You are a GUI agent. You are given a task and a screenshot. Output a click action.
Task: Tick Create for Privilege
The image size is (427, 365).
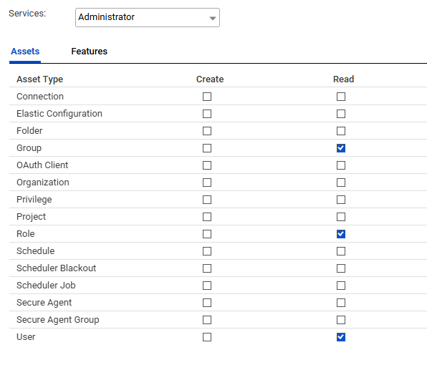pyautogui.click(x=207, y=200)
